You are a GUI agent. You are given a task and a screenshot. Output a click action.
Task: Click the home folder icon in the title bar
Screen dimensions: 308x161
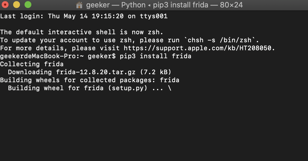tap(79, 5)
